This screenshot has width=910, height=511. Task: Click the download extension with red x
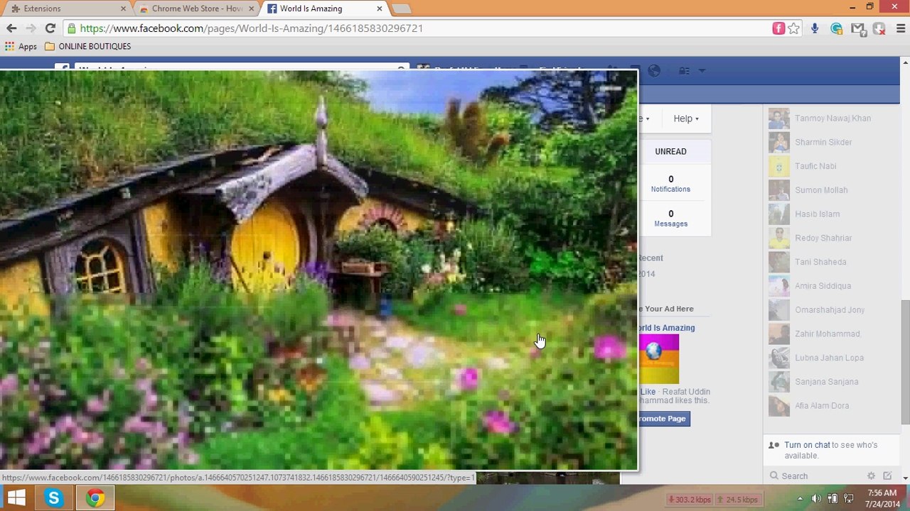[x=879, y=28]
